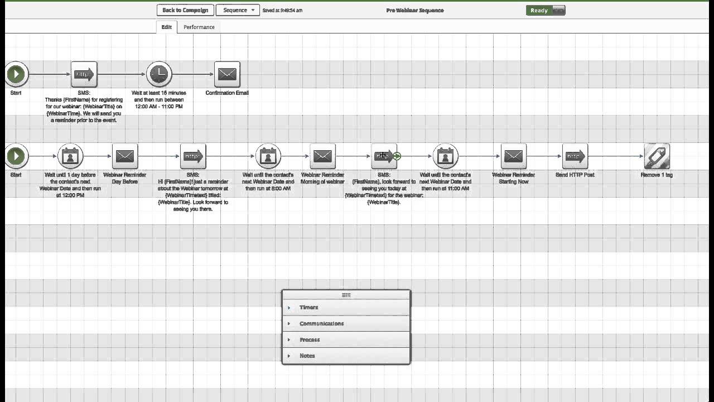Open the Webinar Reminder Starting Now email icon

tap(513, 156)
